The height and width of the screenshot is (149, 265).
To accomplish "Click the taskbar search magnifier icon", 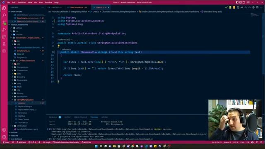I will [x=101, y=146].
